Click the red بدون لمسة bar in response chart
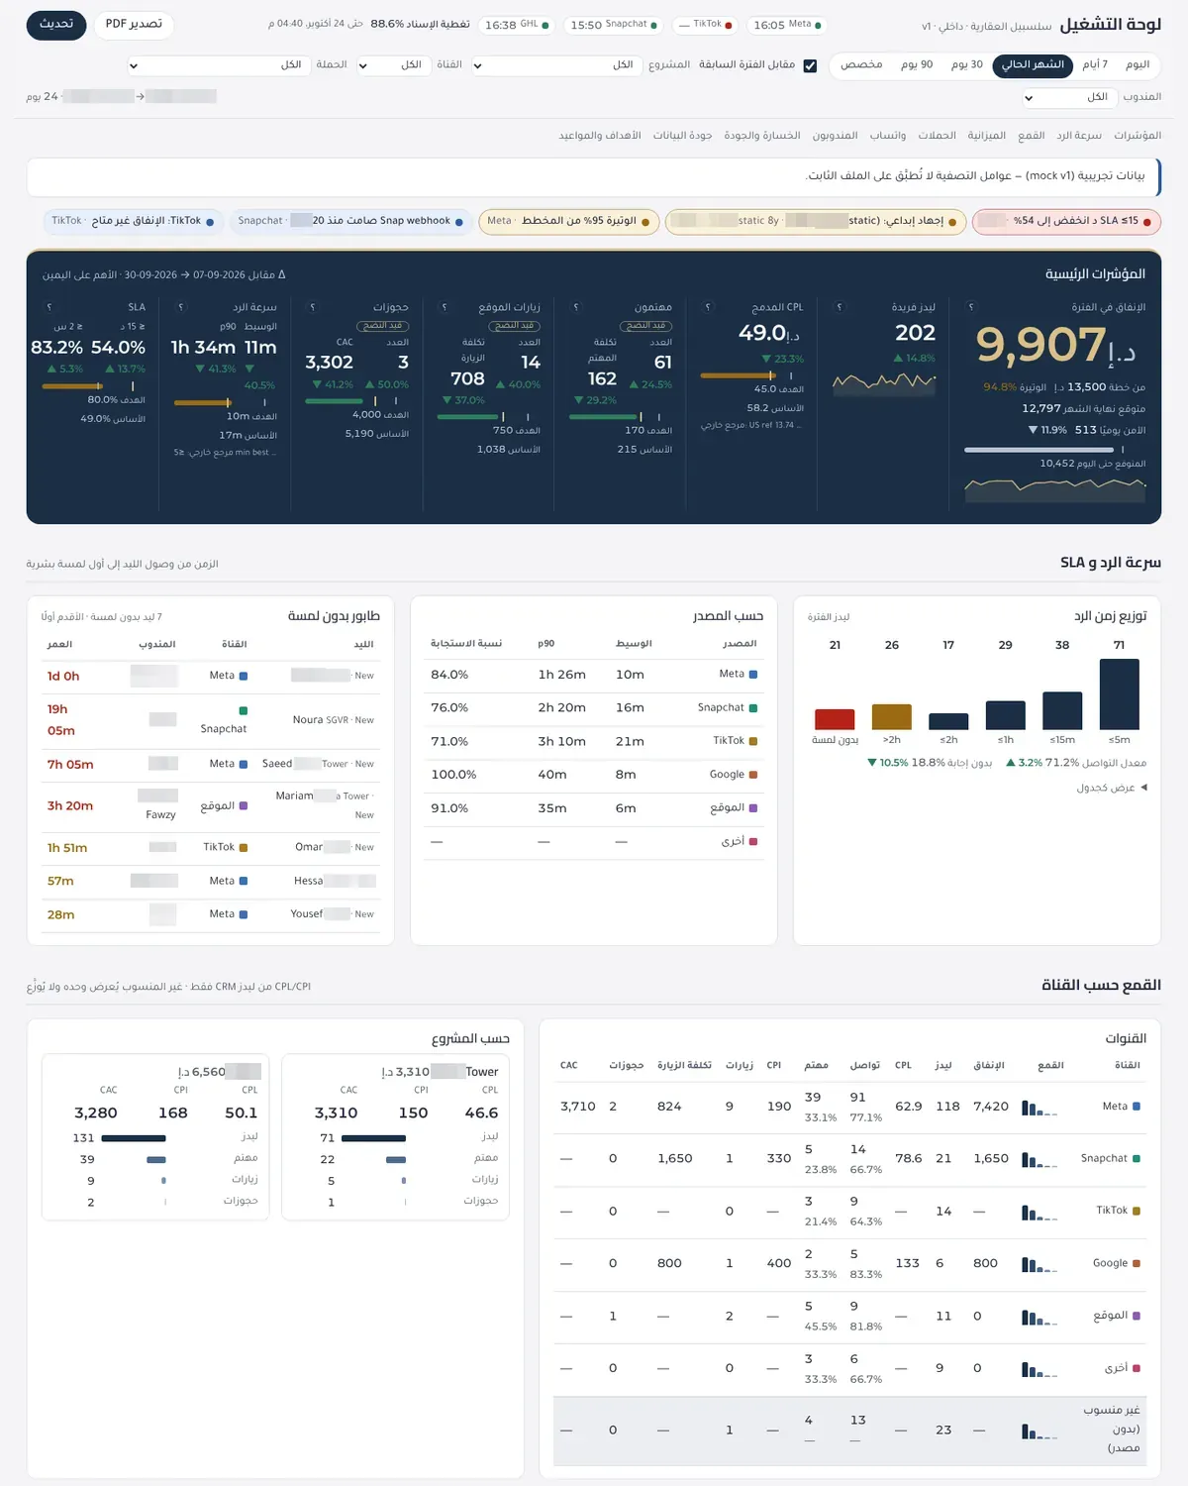Image resolution: width=1188 pixels, height=1486 pixels. (x=835, y=719)
